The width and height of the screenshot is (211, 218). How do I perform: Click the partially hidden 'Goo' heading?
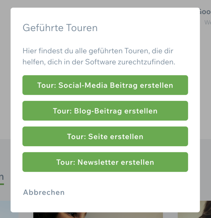pyautogui.click(x=205, y=12)
